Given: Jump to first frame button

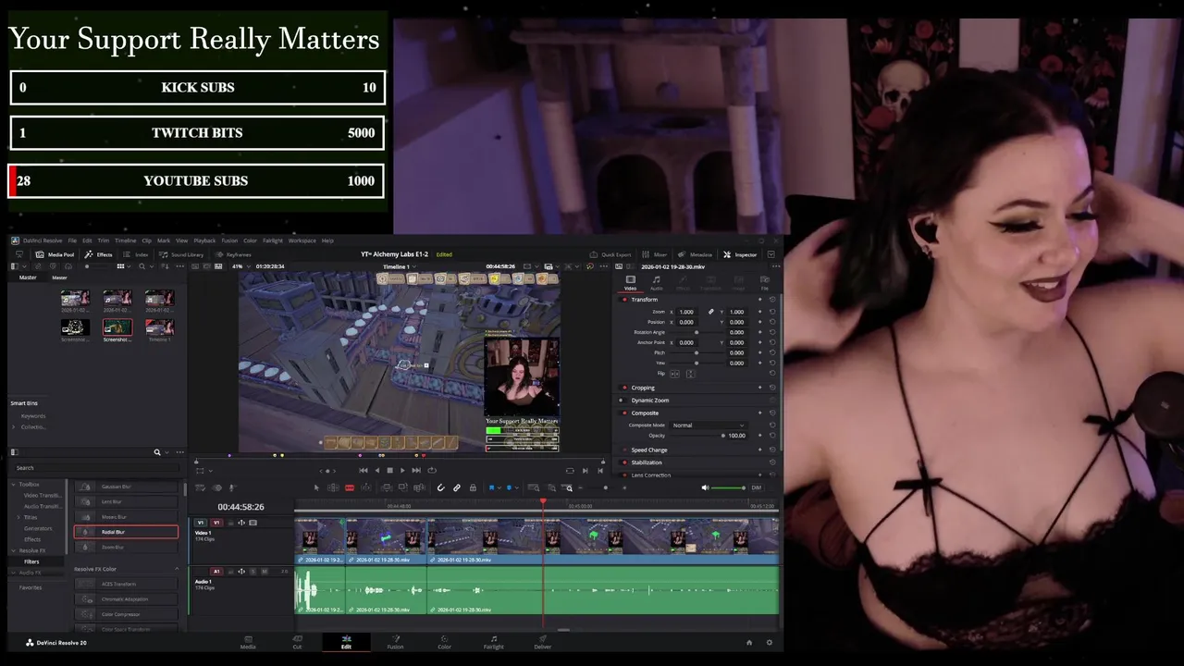Looking at the screenshot, I should (363, 470).
